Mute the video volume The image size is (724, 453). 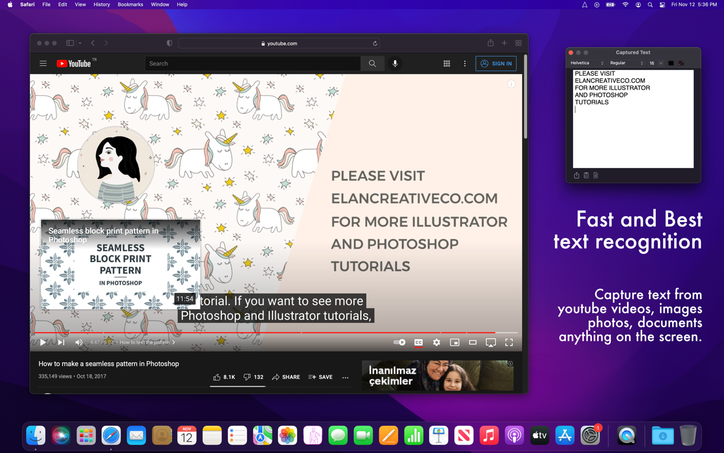(79, 342)
